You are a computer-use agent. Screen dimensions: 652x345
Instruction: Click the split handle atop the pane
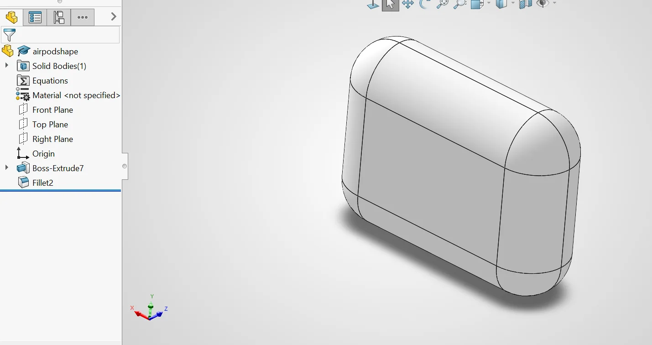pyautogui.click(x=60, y=1)
